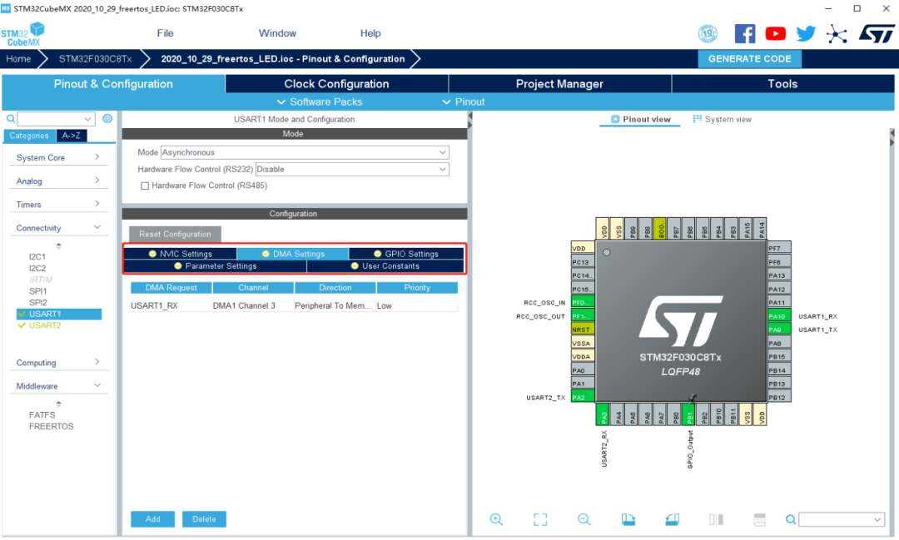The height and width of the screenshot is (540, 899).
Task: Switch to Tools tab
Action: [x=782, y=84]
